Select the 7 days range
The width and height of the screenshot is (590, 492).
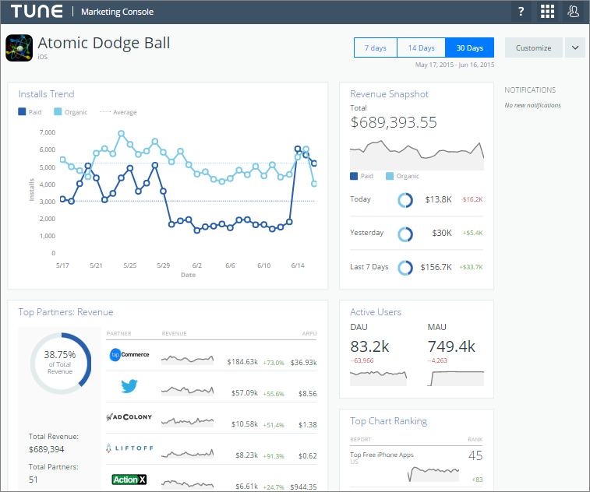[x=376, y=47]
